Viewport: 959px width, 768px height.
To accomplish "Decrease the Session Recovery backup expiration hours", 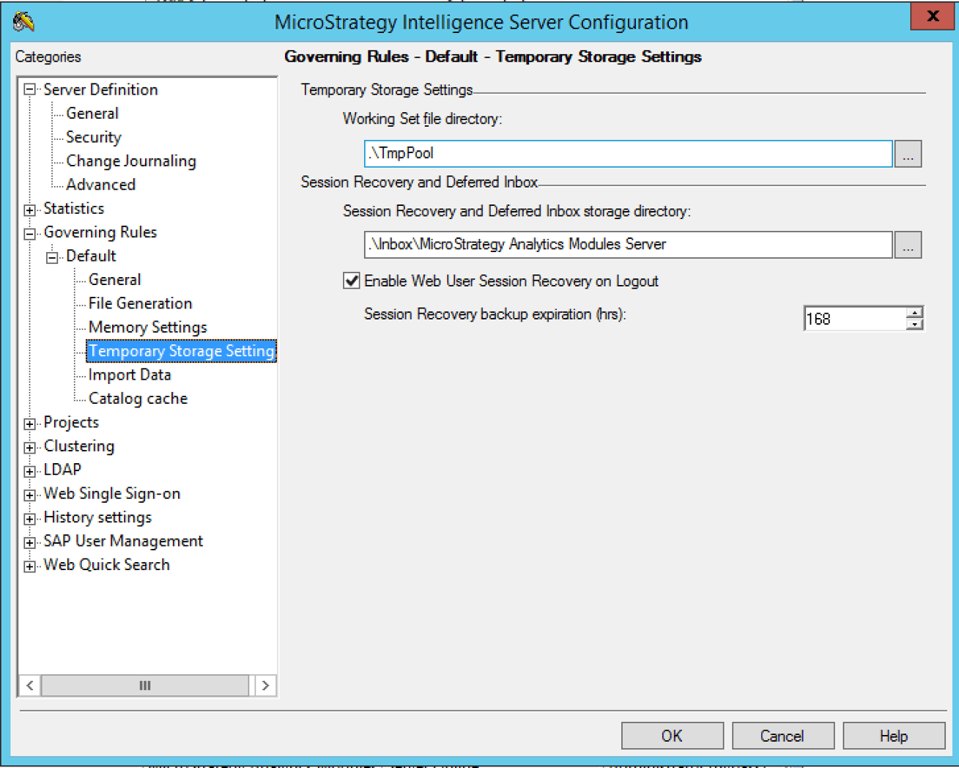I will click(914, 325).
